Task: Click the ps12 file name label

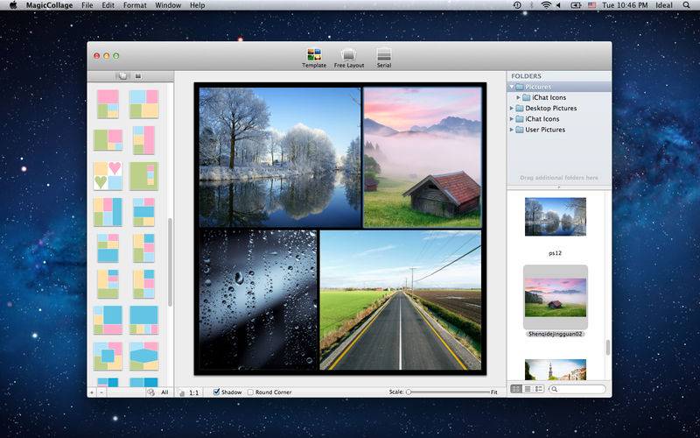Action: 555,253
